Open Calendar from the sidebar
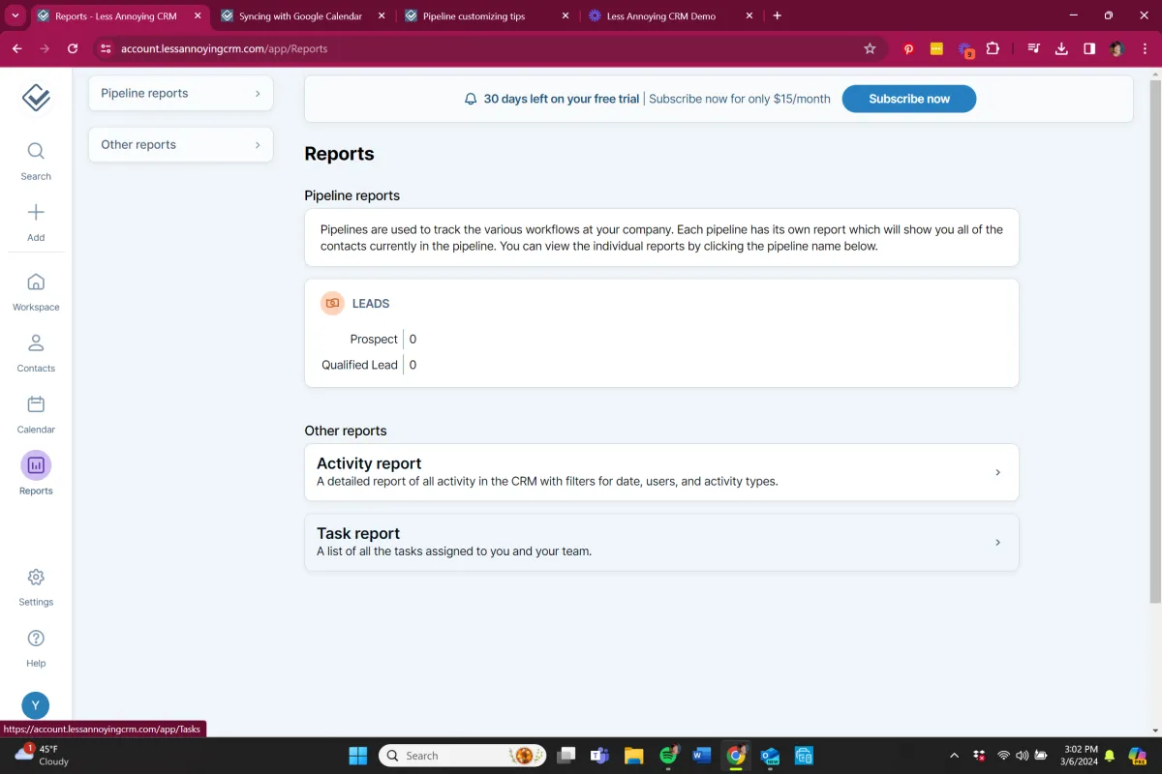This screenshot has width=1162, height=774. point(36,413)
